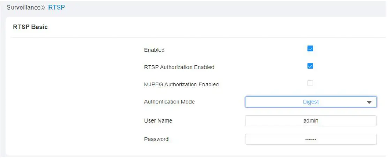Go to Surveillance in the breadcrumb
This screenshot has width=388, height=158.
(x=23, y=7)
